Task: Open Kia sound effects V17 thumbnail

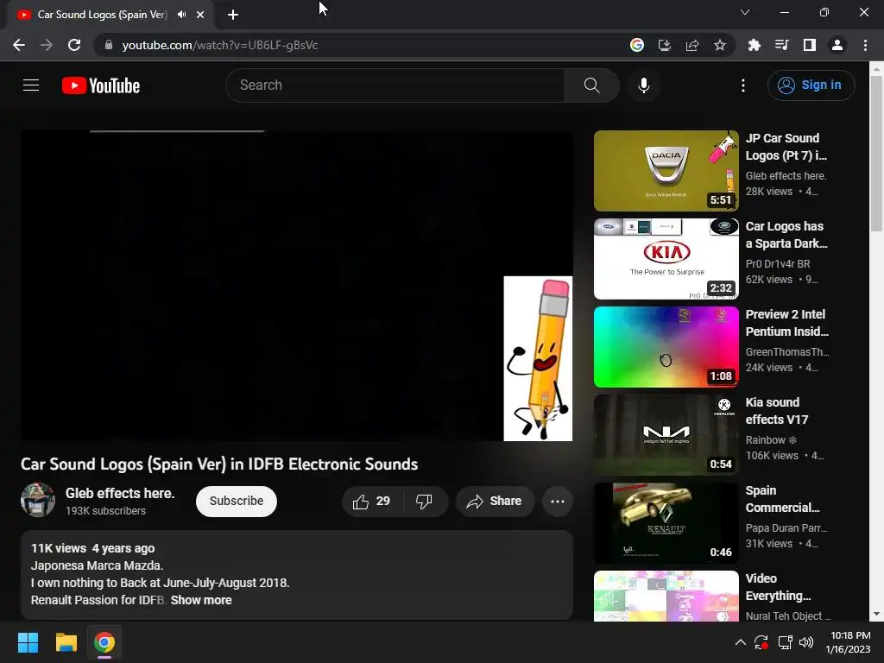Action: click(x=666, y=435)
